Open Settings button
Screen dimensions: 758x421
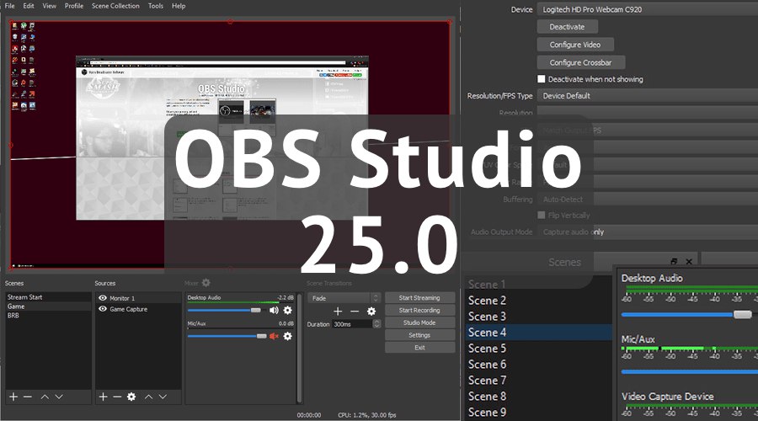419,335
